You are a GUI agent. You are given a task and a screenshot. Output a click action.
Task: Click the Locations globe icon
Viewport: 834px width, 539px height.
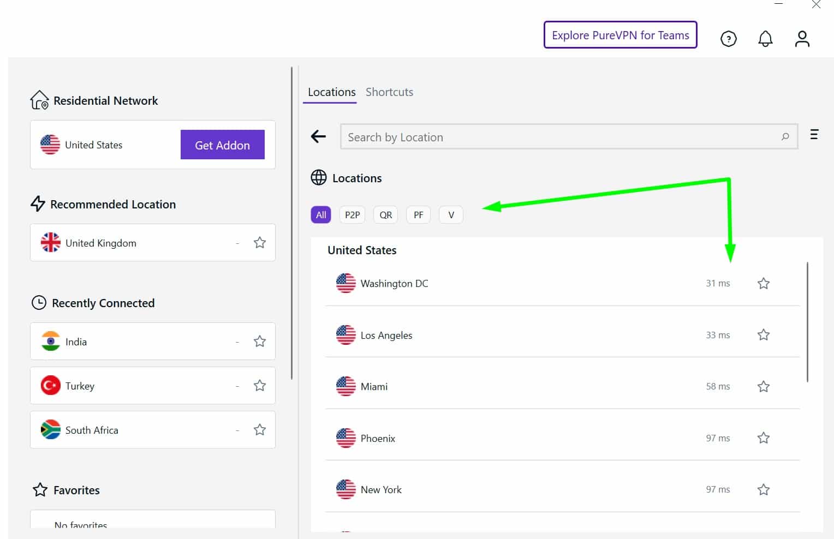pyautogui.click(x=319, y=178)
